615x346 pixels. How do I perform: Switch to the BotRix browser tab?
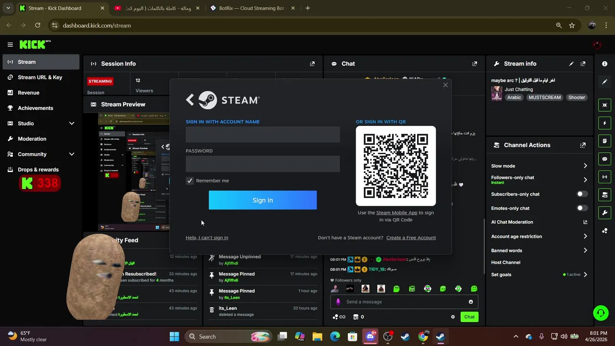click(252, 8)
